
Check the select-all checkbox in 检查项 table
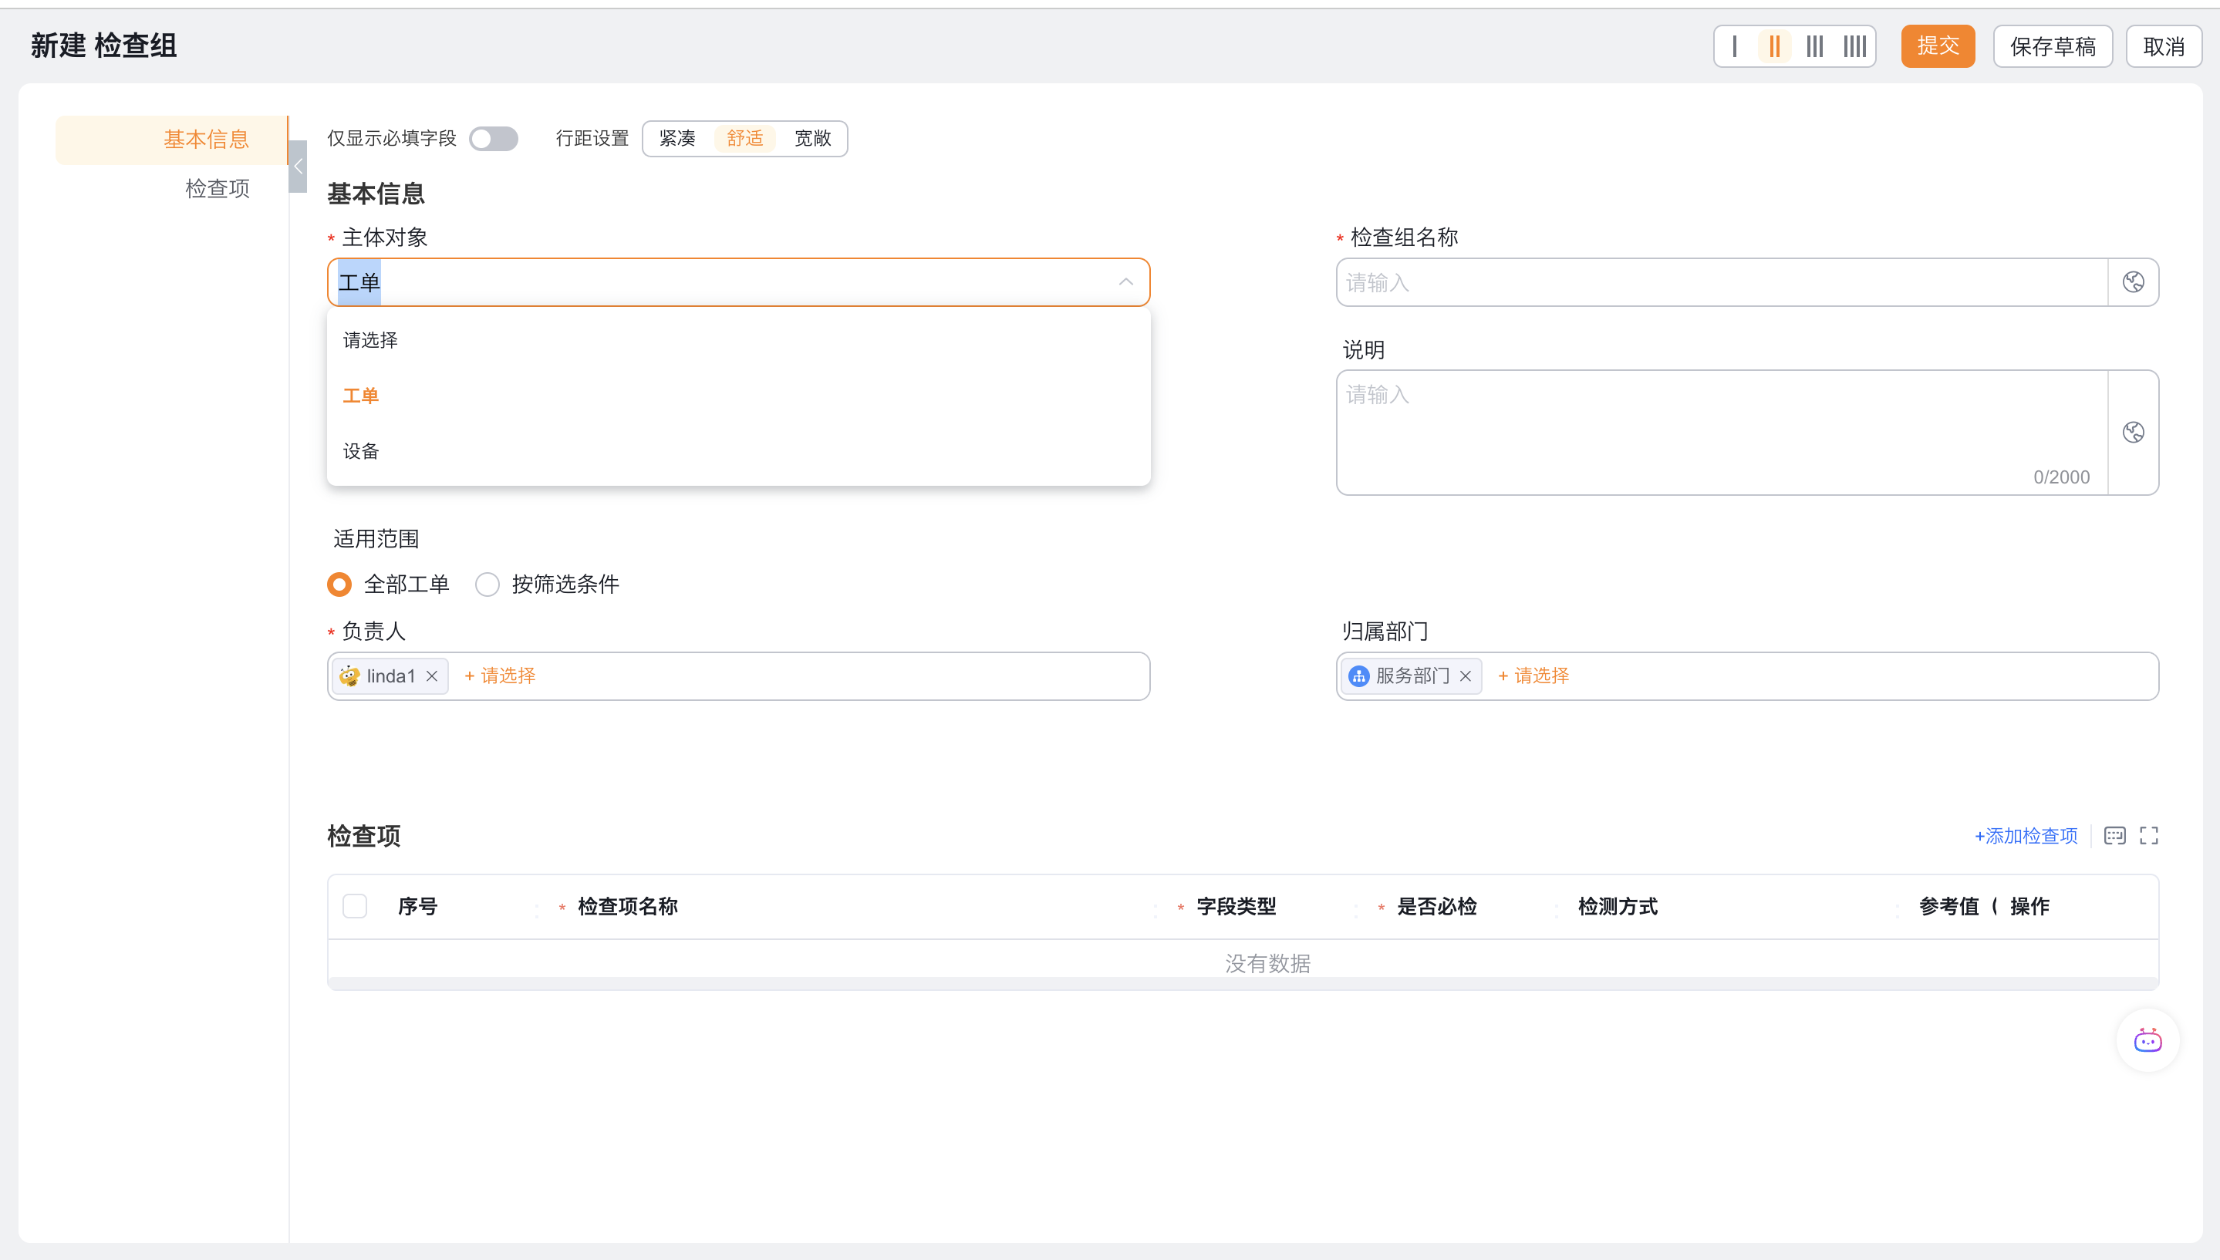(x=355, y=906)
